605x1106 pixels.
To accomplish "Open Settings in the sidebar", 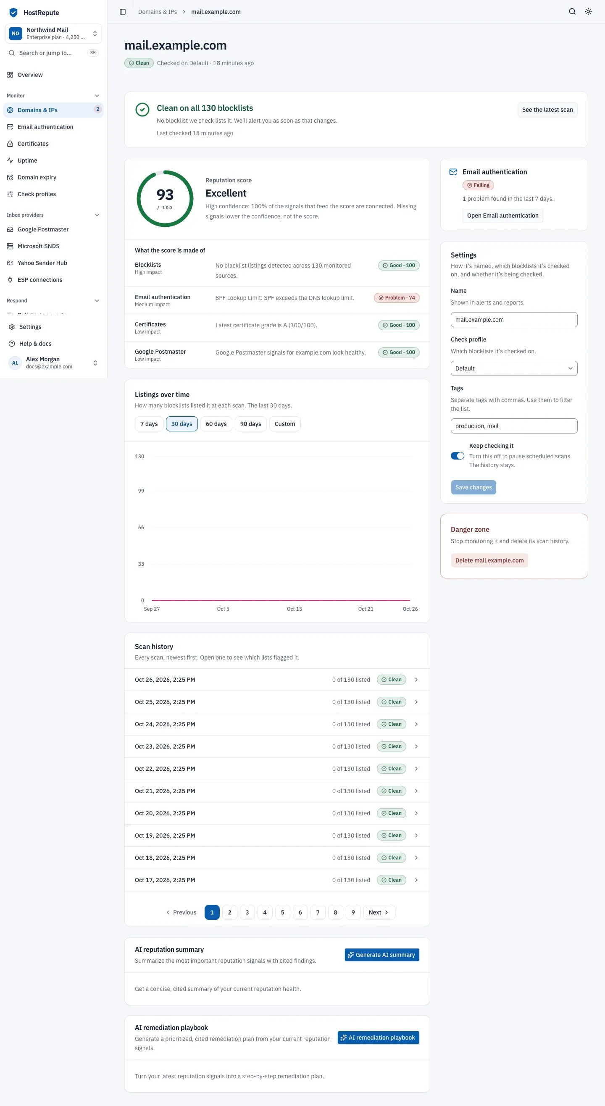I will pyautogui.click(x=53, y=327).
